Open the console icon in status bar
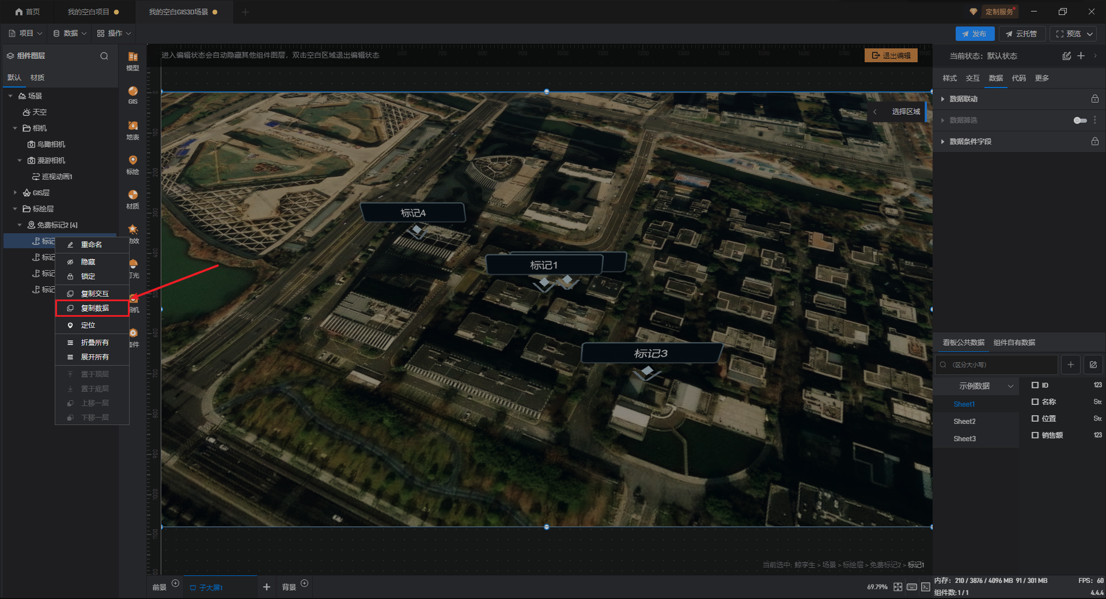Screen dimensions: 1106x599 (926, 587)
